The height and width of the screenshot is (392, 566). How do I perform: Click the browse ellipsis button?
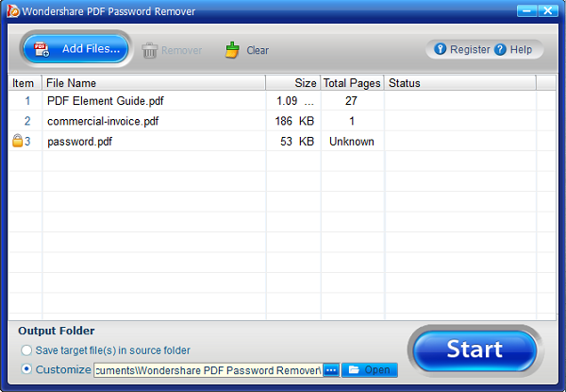(x=331, y=369)
